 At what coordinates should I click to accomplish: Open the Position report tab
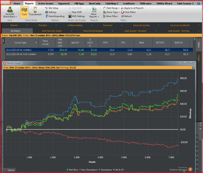click(x=43, y=26)
